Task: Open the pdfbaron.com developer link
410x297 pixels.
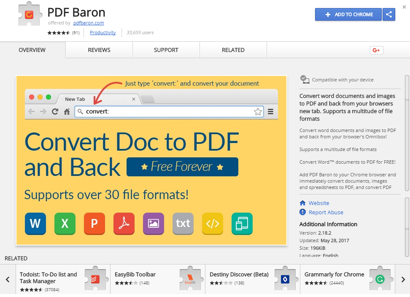Action: point(89,23)
